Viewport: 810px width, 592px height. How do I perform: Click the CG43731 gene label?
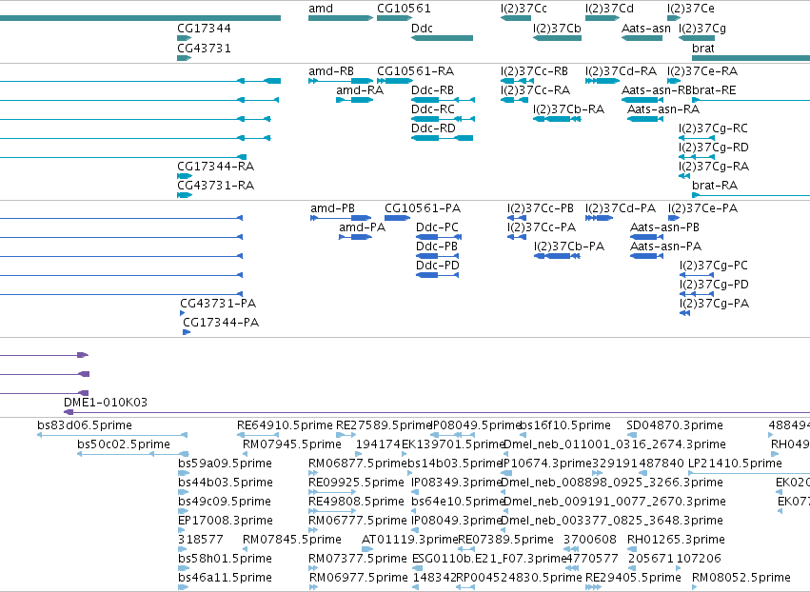pyautogui.click(x=204, y=48)
